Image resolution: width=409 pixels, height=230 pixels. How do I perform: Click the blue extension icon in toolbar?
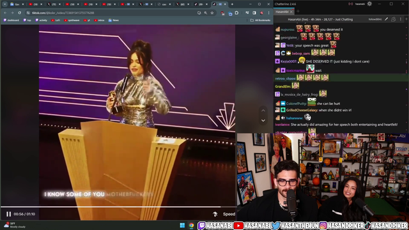pyautogui.click(x=230, y=13)
